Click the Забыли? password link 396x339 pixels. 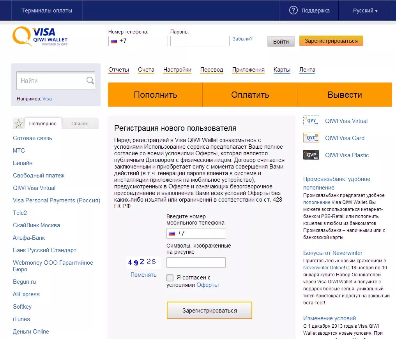tap(242, 39)
